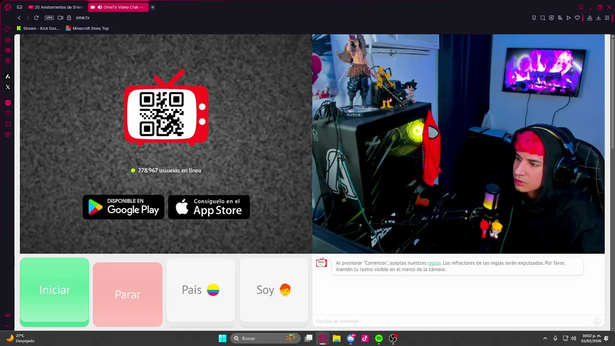Open TikTok from the taskbar
615x346 pixels.
[365, 338]
